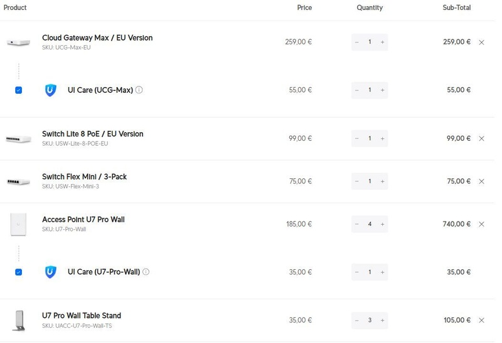The image size is (502, 343).
Task: Decrease Access Point U7 Pro Wall quantity
Action: (x=356, y=224)
